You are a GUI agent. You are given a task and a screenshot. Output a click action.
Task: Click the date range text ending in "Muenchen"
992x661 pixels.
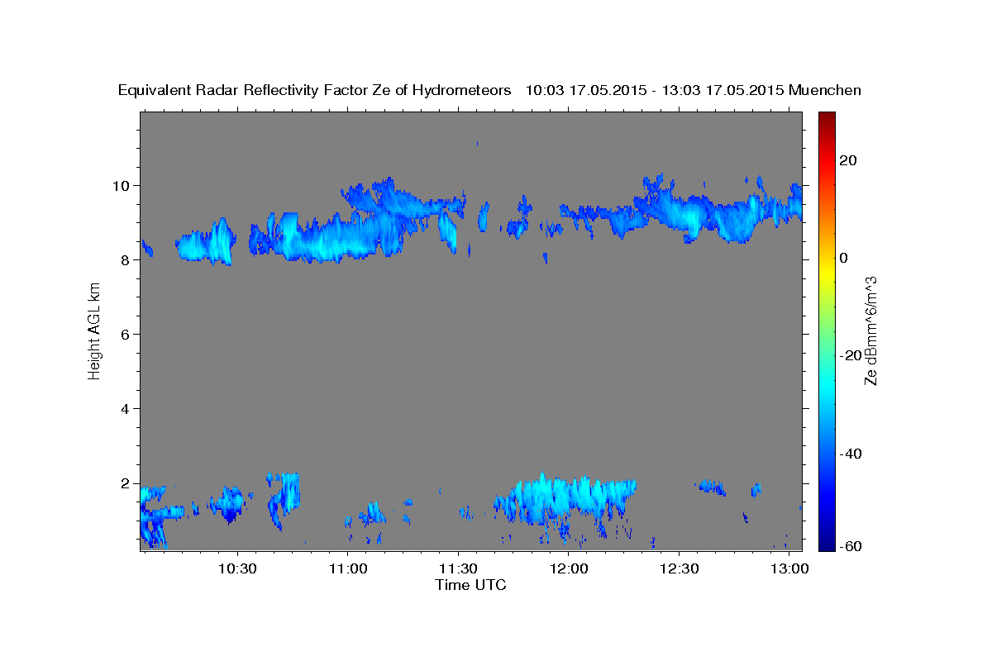pyautogui.click(x=694, y=90)
